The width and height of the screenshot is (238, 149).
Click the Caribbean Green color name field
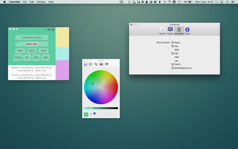[32, 38]
